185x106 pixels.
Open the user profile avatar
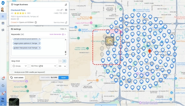3,10
